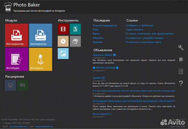Open the list document sidebar icon
This screenshot has height=129, width=188.
click(181, 71)
